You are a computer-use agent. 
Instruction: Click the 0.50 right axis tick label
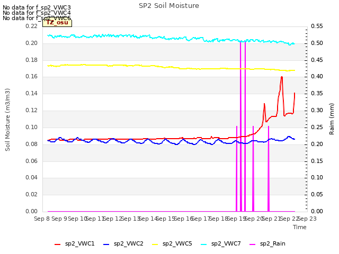(x=317, y=43)
